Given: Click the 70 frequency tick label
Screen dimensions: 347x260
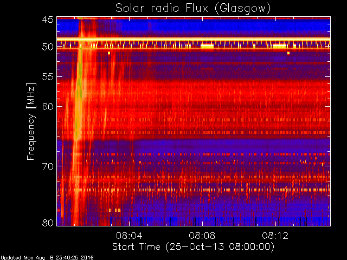Looking at the screenshot, I should click(48, 166).
